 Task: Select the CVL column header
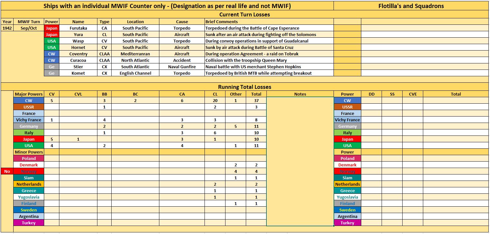point(78,94)
